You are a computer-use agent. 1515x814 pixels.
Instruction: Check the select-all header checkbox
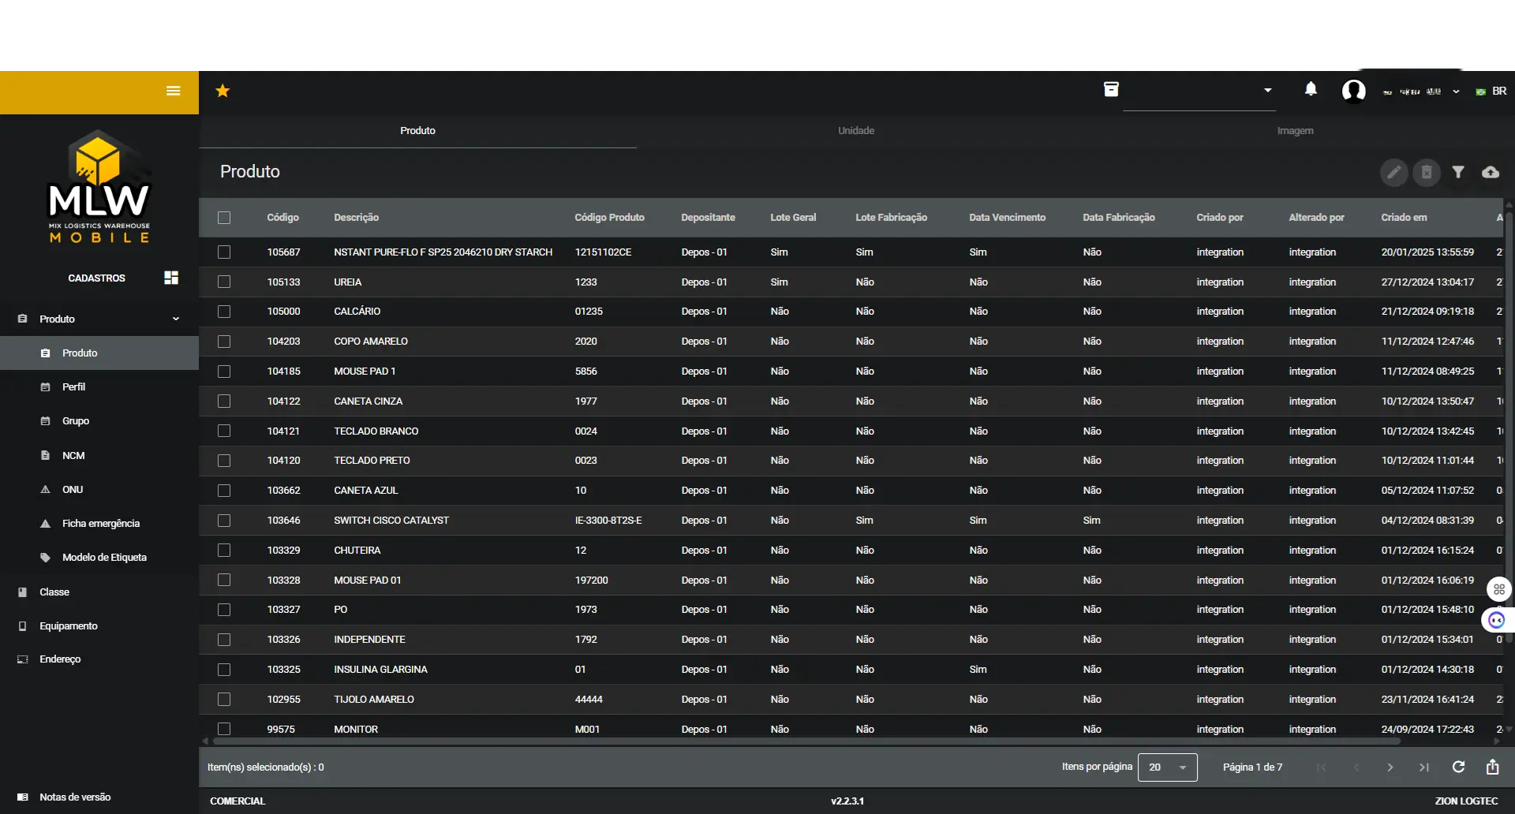[224, 218]
